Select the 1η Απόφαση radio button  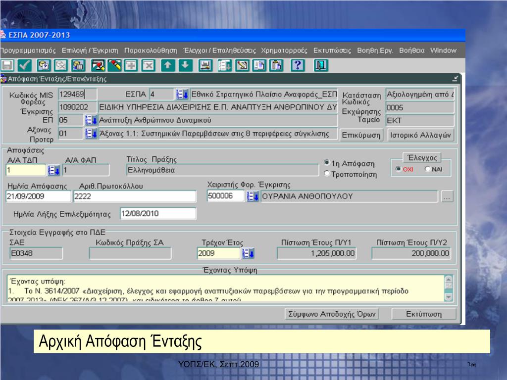[x=327, y=162]
